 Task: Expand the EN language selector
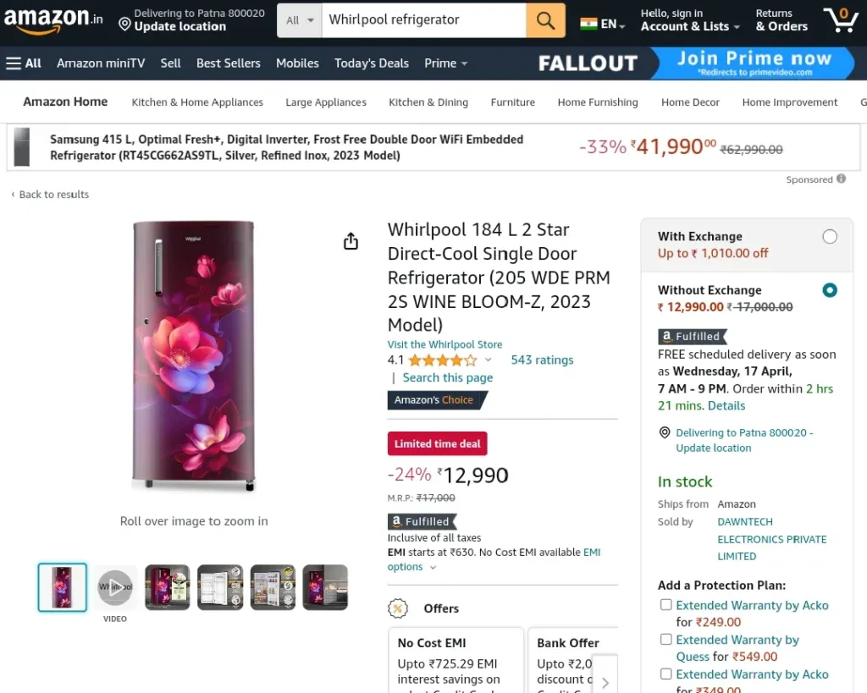pyautogui.click(x=603, y=24)
